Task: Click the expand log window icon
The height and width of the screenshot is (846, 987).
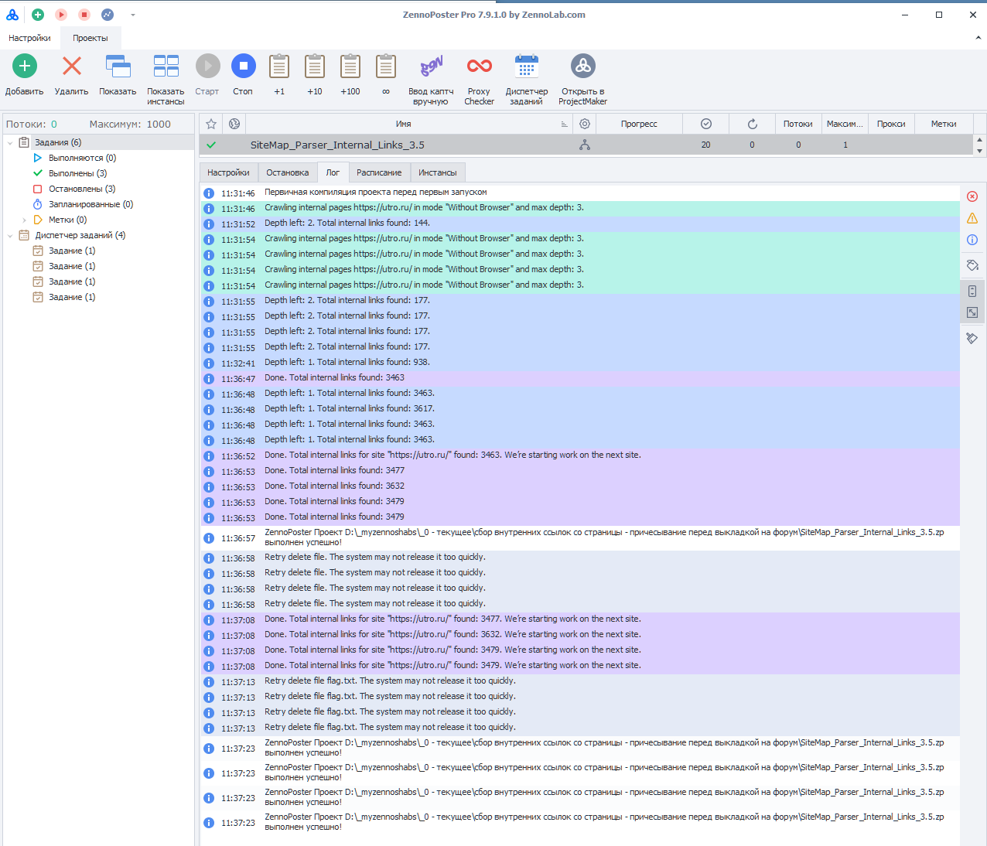Action: (x=972, y=312)
